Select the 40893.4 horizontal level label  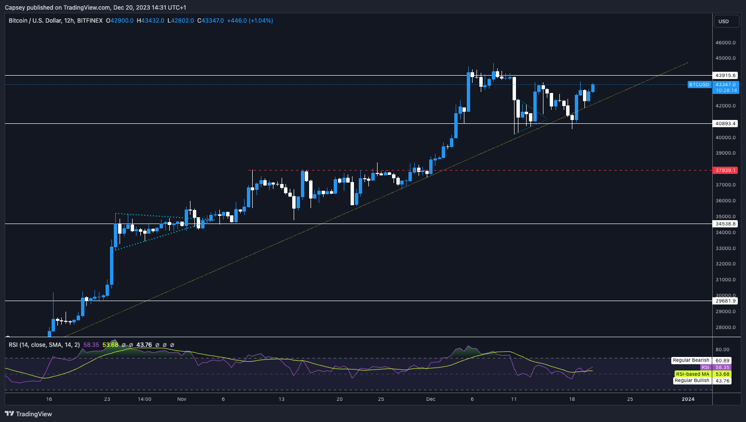coord(725,124)
